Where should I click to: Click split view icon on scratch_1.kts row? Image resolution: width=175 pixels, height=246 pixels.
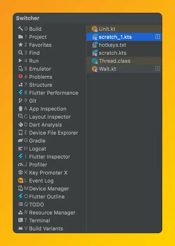(x=157, y=37)
